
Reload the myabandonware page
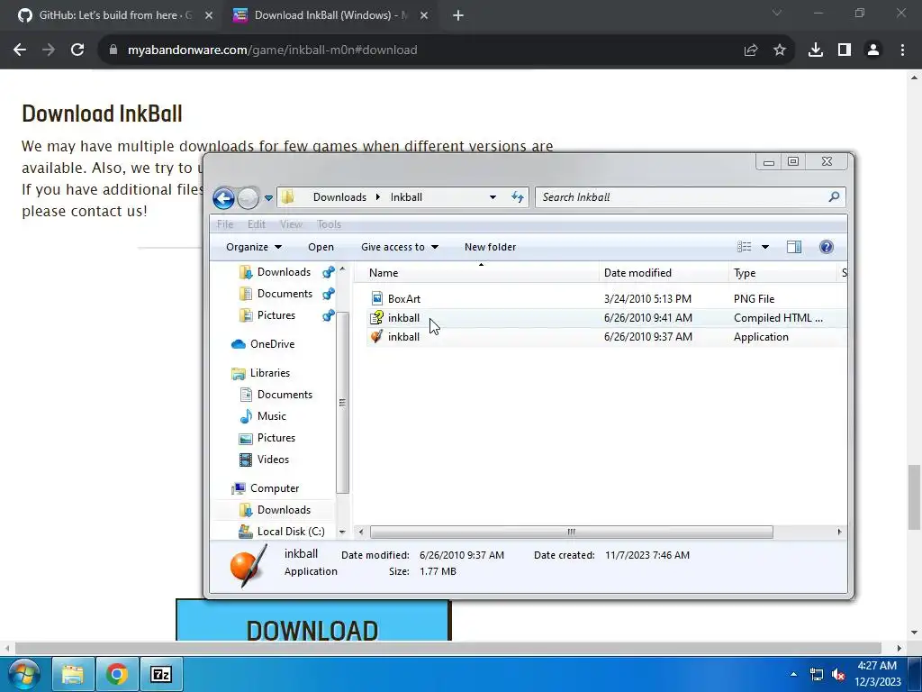click(x=77, y=50)
